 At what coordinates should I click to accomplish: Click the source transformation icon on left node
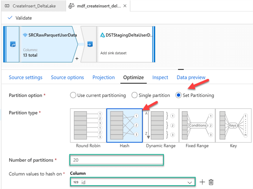(13, 44)
